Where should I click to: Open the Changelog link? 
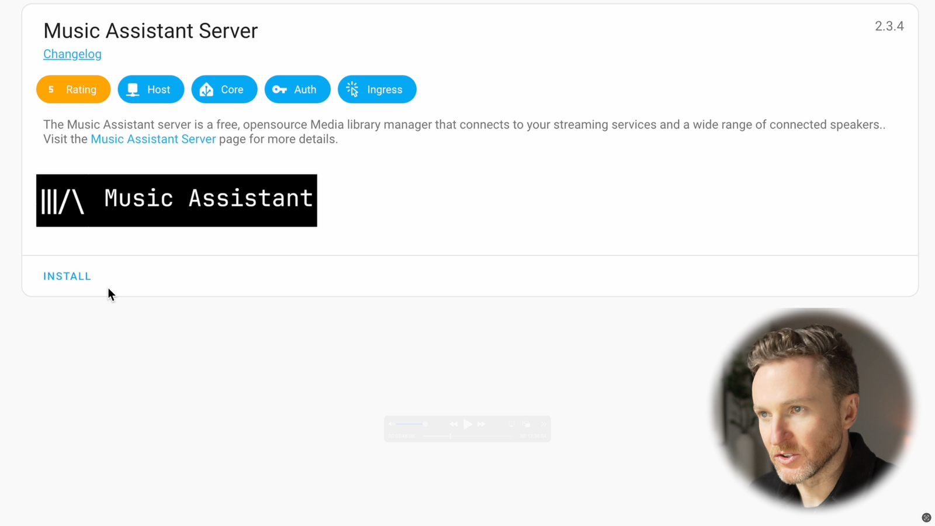click(72, 54)
